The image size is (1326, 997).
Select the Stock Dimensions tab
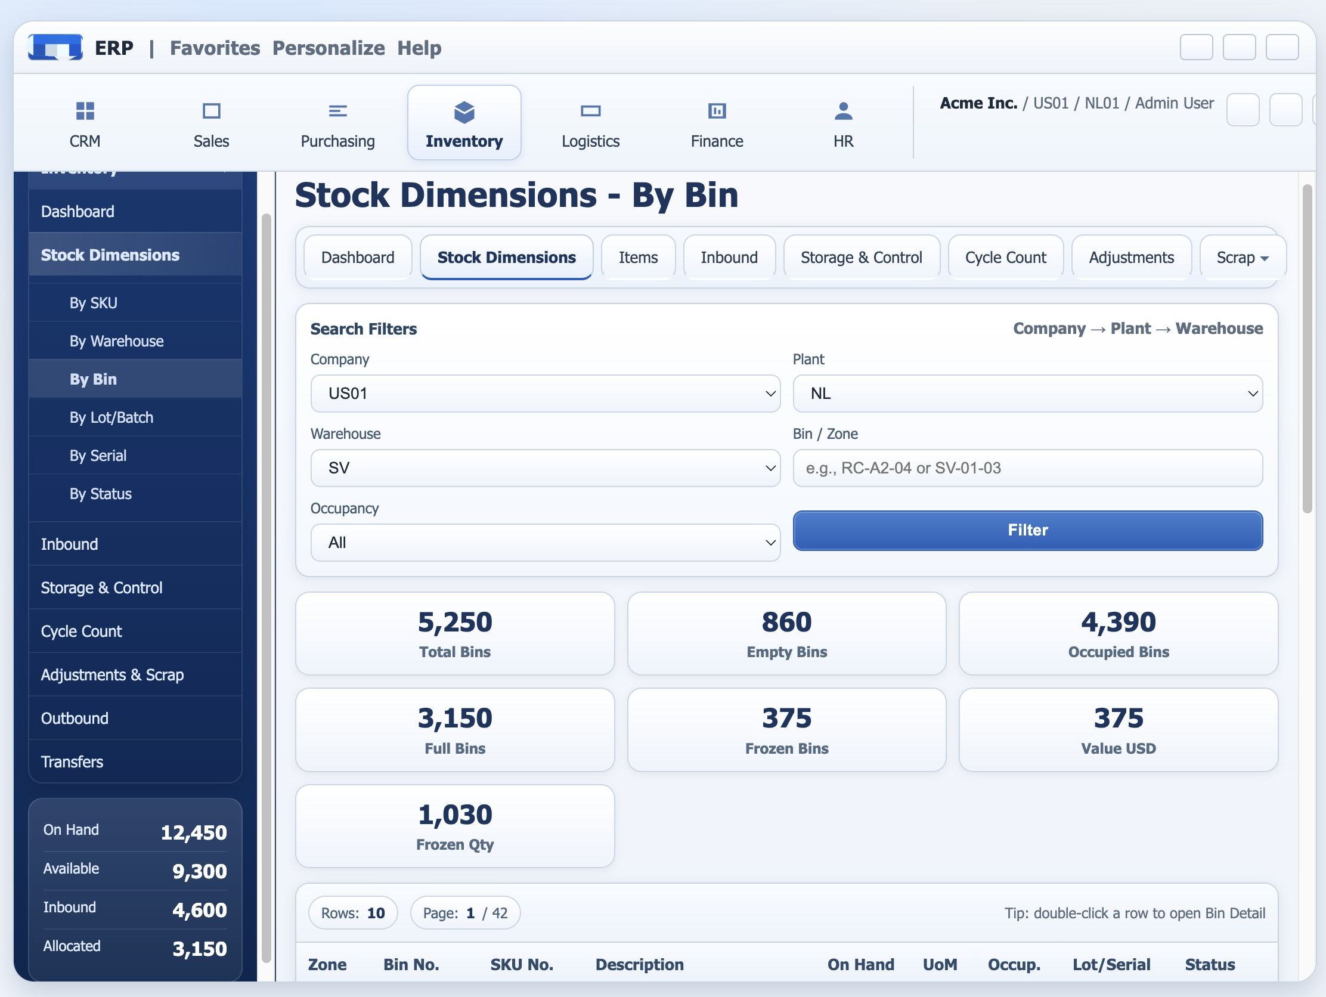[507, 258]
